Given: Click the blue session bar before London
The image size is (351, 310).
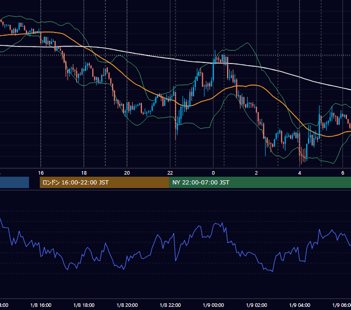Looking at the screenshot, I should [x=14, y=182].
